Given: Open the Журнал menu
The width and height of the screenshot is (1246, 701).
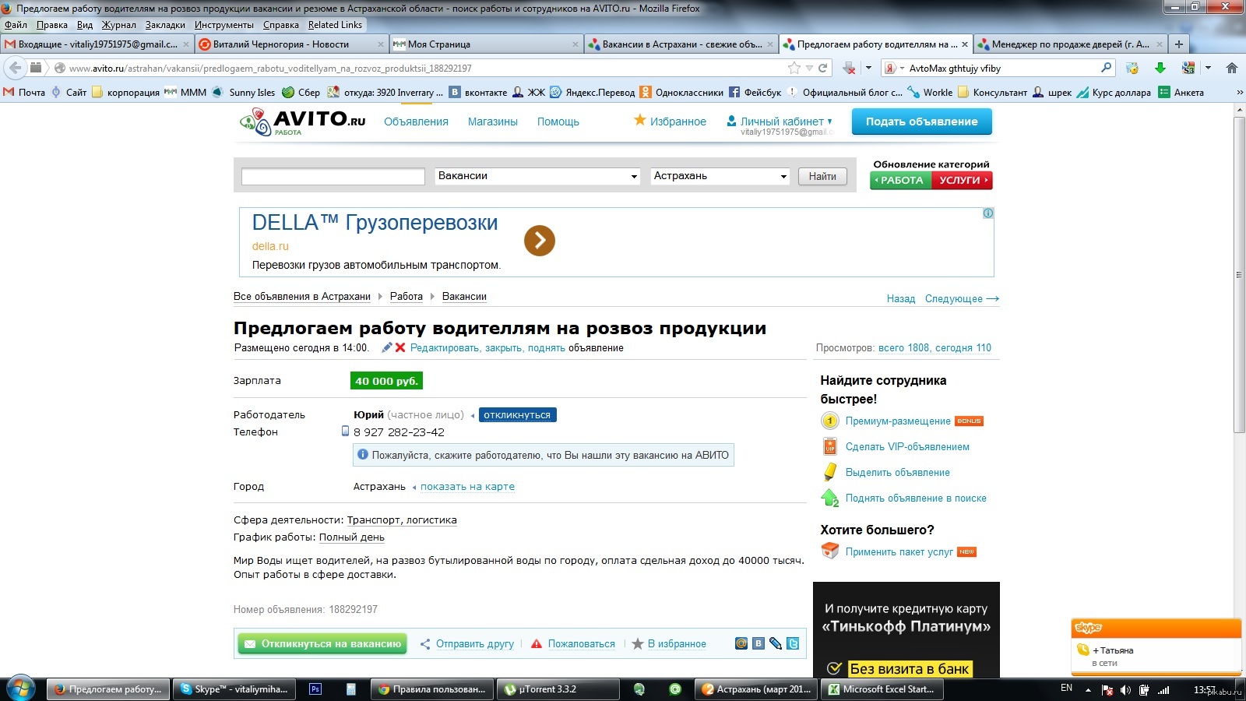Looking at the screenshot, I should point(118,25).
